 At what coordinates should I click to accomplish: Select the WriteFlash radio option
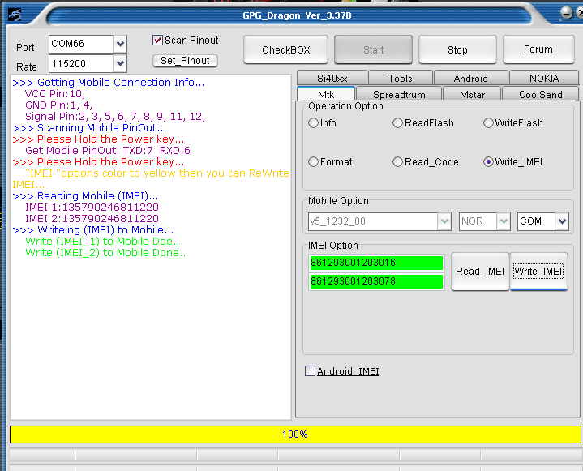(488, 122)
